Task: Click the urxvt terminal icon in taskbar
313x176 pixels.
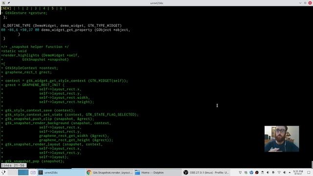Action: click(x=41, y=173)
